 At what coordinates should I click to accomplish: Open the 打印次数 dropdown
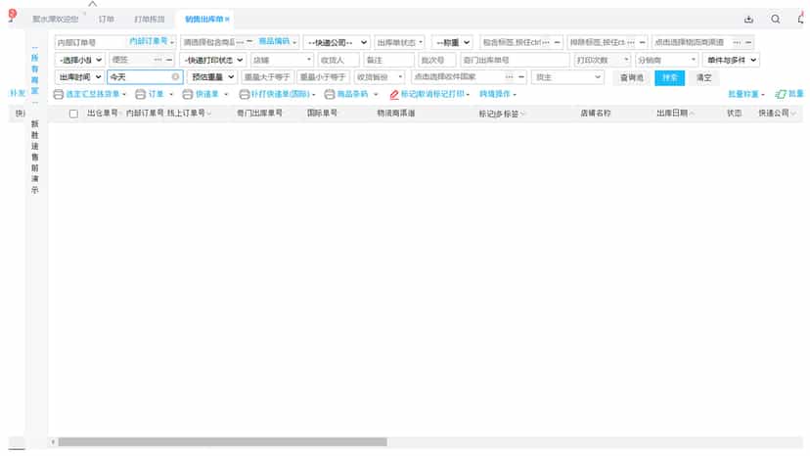(x=603, y=60)
